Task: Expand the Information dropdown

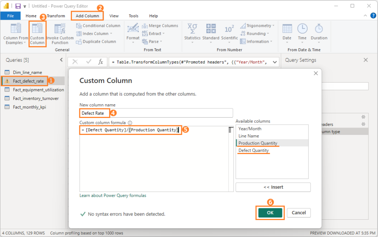Action: coord(256,41)
